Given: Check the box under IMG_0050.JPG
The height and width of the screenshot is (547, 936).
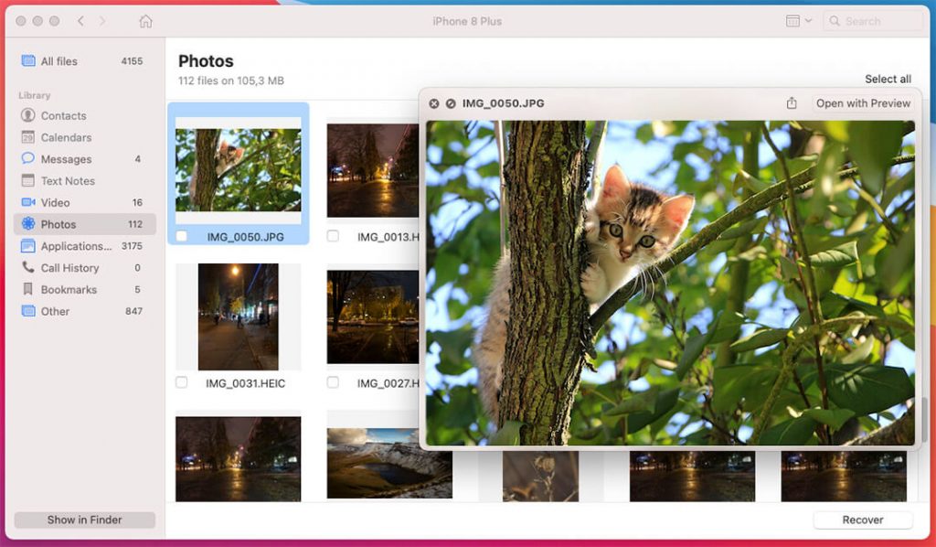Looking at the screenshot, I should [181, 236].
